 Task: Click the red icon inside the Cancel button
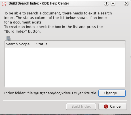pyautogui.click(x=106, y=107)
